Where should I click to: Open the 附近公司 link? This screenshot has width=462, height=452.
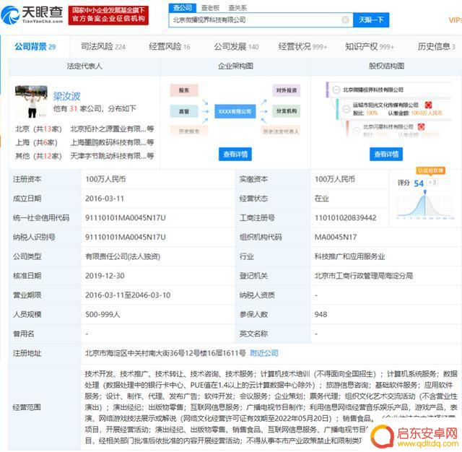[x=264, y=352]
